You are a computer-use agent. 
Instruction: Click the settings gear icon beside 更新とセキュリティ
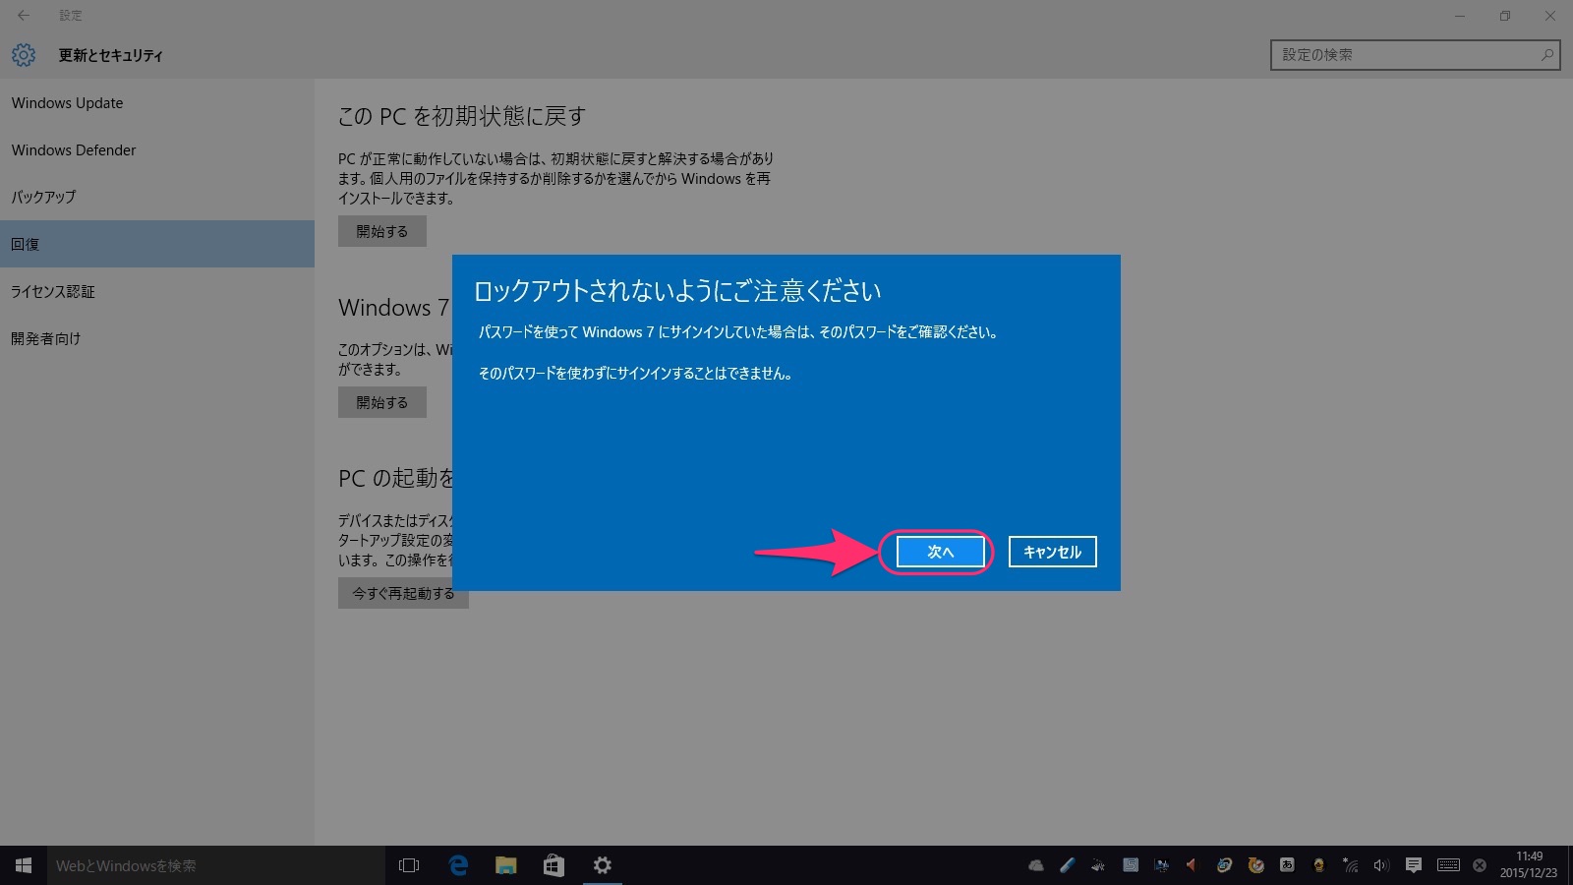tap(24, 55)
